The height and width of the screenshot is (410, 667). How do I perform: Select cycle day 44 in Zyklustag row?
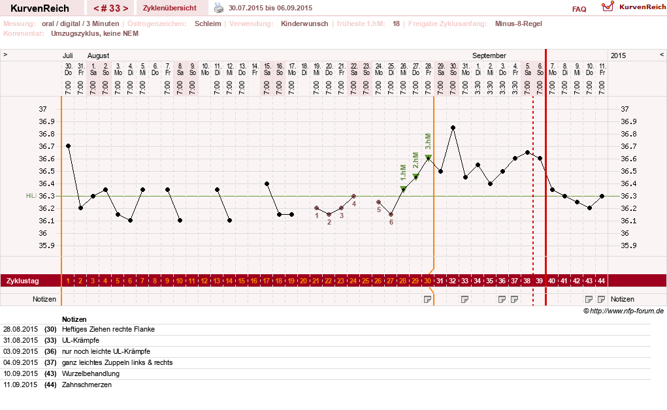pyautogui.click(x=601, y=281)
